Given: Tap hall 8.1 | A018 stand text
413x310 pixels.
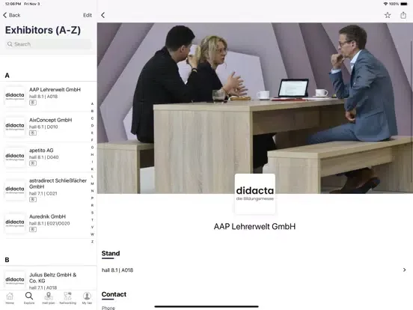Looking at the screenshot, I should [117, 270].
